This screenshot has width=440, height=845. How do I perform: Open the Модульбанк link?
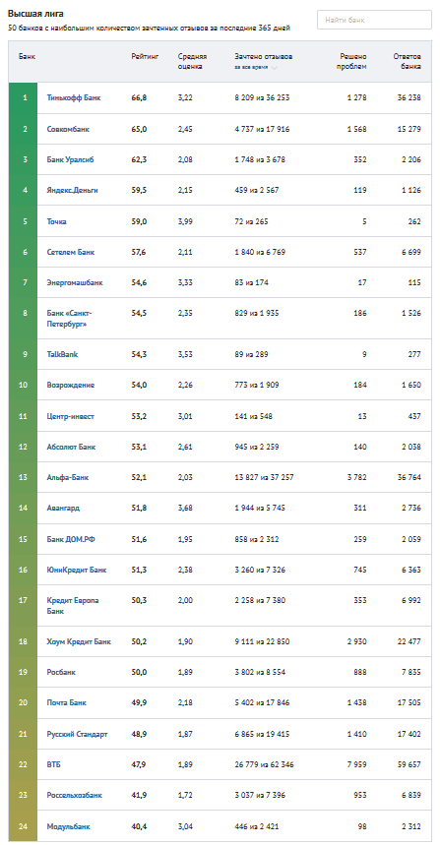tap(69, 826)
